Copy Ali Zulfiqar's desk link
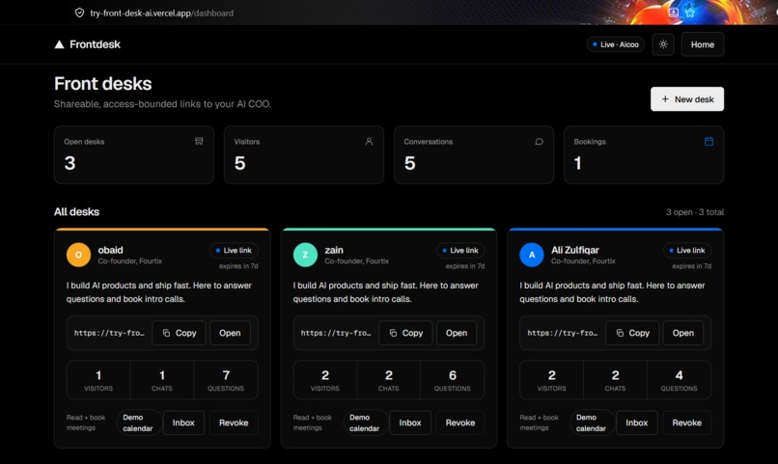This screenshot has width=778, height=464. click(x=632, y=333)
